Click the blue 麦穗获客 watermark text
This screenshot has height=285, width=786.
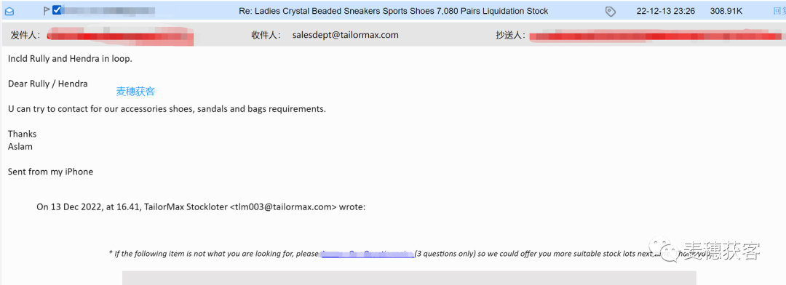(x=135, y=92)
